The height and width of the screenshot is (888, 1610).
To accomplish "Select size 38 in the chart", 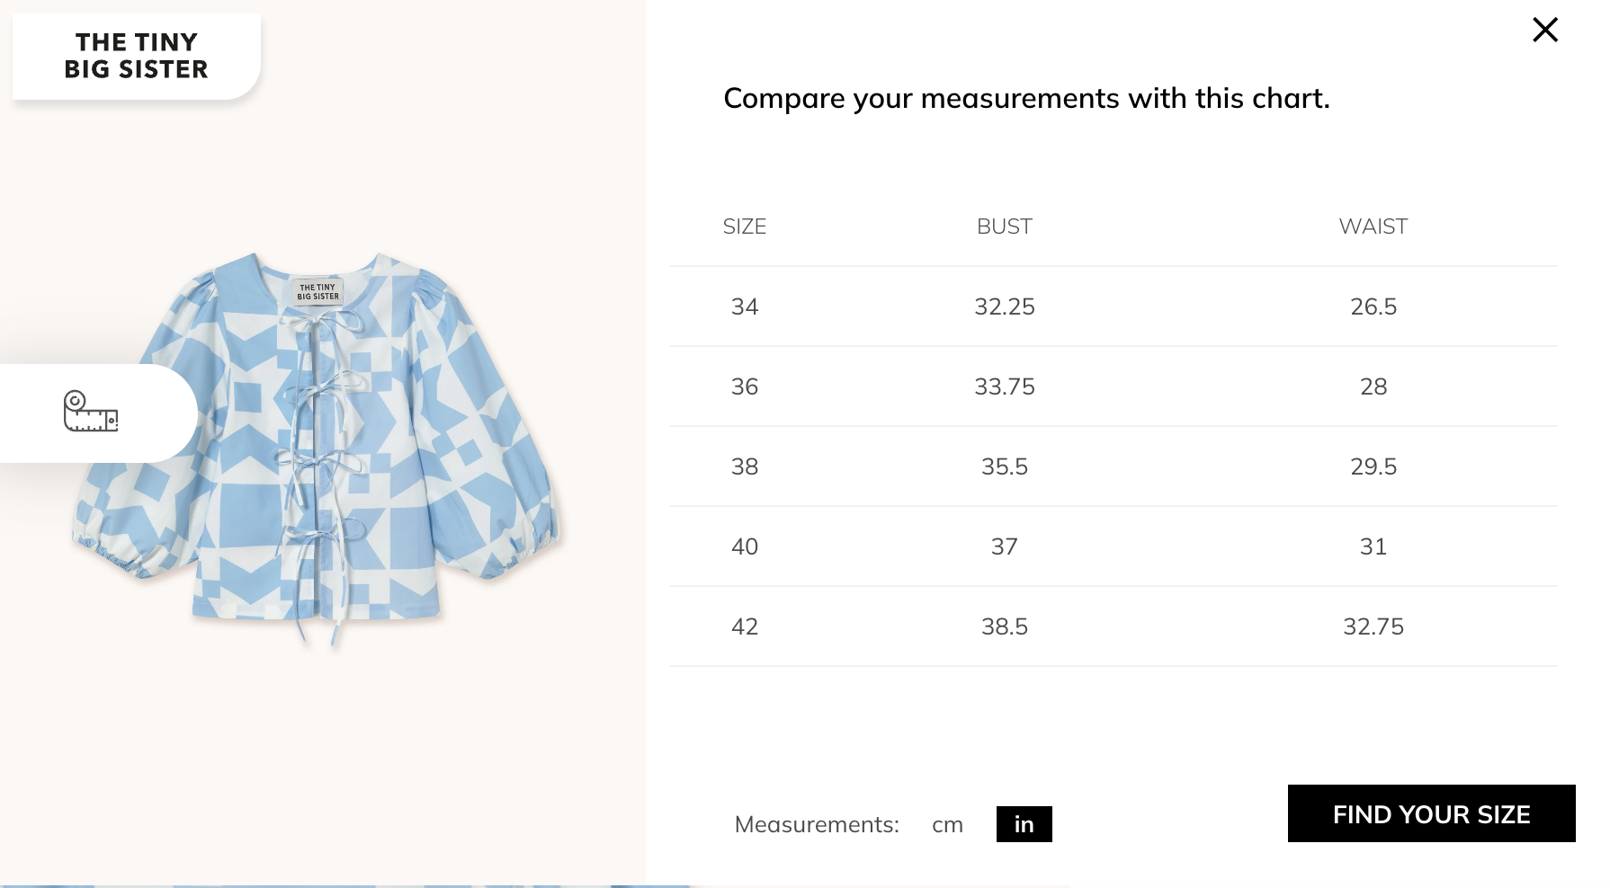I will (745, 466).
